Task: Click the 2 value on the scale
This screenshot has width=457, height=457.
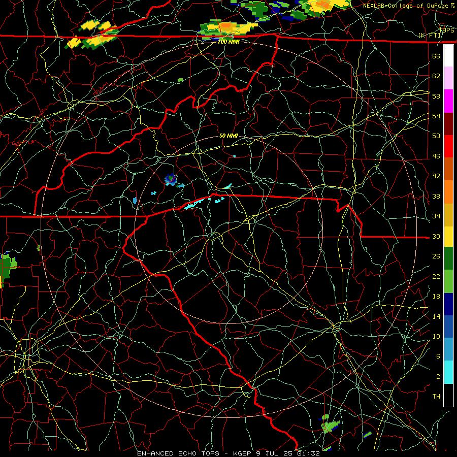Action: 438,377
